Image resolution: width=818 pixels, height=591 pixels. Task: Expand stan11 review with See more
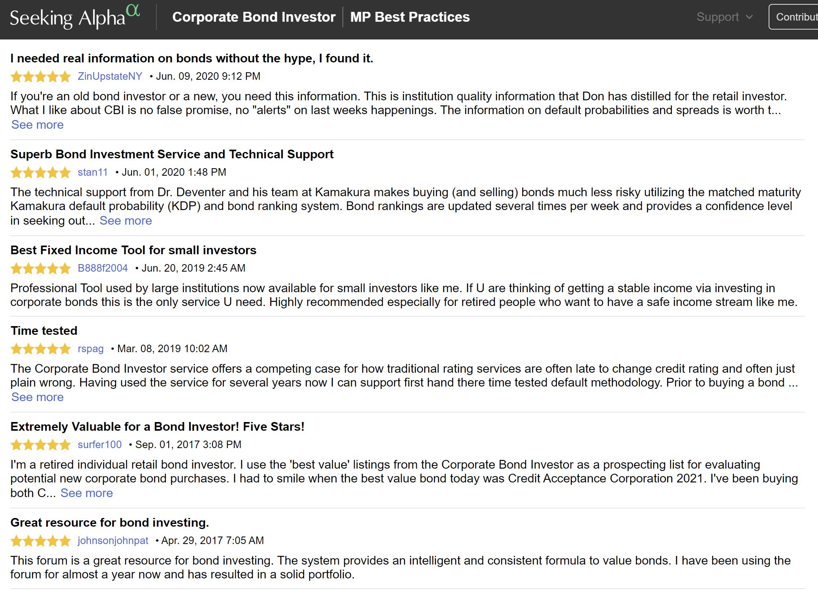(126, 221)
